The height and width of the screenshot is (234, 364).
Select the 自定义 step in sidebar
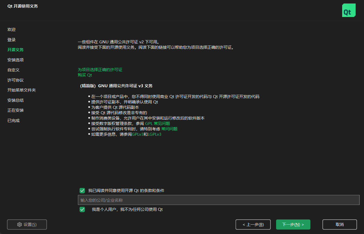(x=13, y=70)
